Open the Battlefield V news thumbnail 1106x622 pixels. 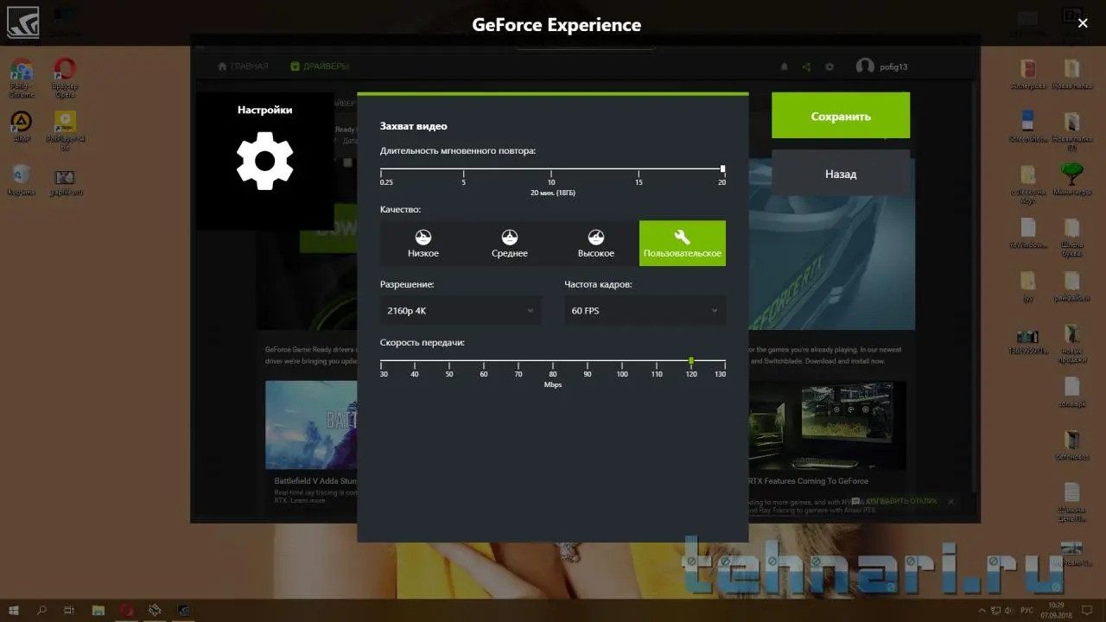(311, 425)
